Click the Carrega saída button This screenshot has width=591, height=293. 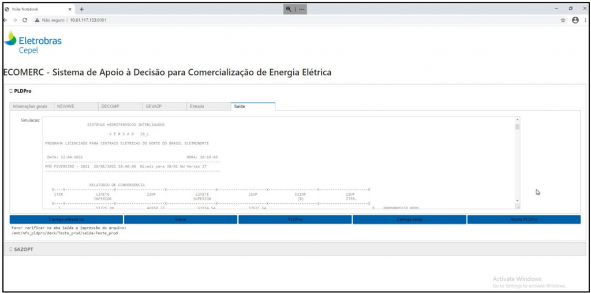409,220
